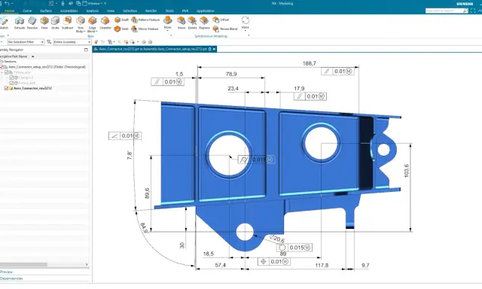
Task: Select the Revolve tool
Action: (32, 23)
